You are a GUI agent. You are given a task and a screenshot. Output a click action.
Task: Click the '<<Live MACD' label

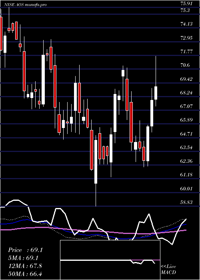click(x=168, y=270)
